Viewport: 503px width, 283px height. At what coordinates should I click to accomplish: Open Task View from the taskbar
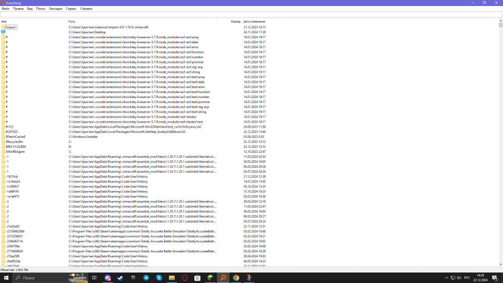pyautogui.click(x=94, y=278)
